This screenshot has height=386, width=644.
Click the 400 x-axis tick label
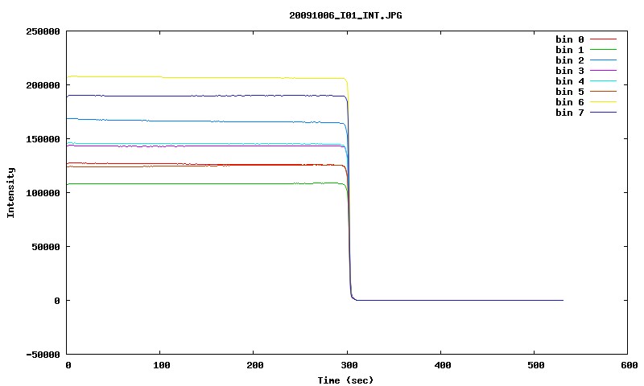pyautogui.click(x=442, y=365)
